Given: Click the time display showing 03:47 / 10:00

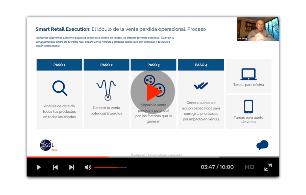Looking at the screenshot, I should [217, 167].
